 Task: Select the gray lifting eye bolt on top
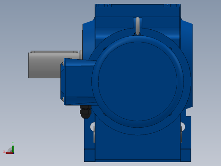tap(138, 26)
